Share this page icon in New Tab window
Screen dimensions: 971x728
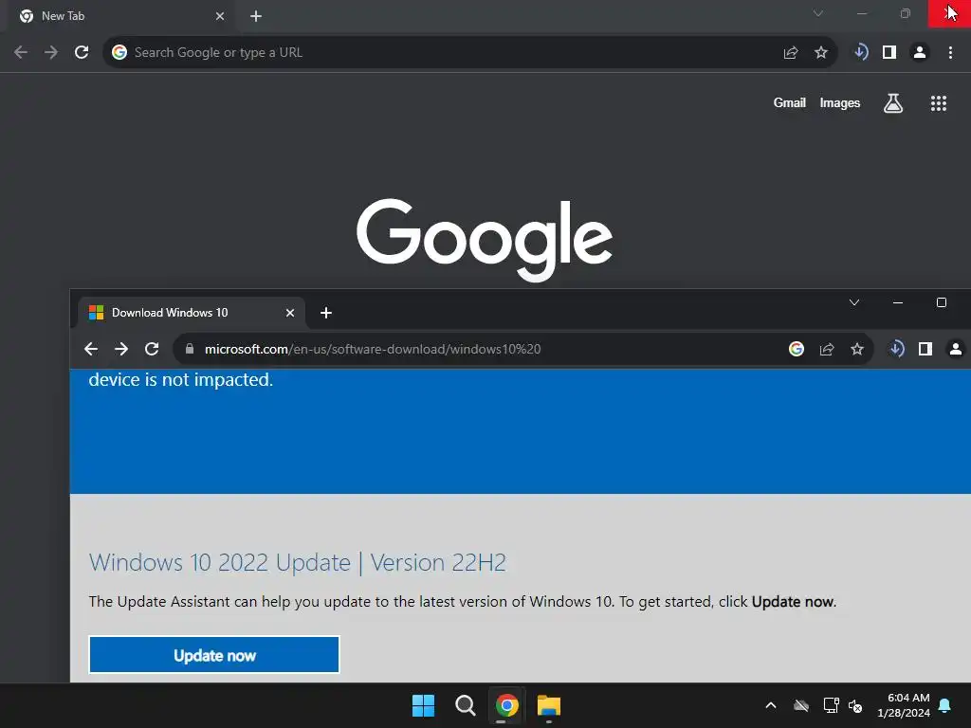point(790,53)
